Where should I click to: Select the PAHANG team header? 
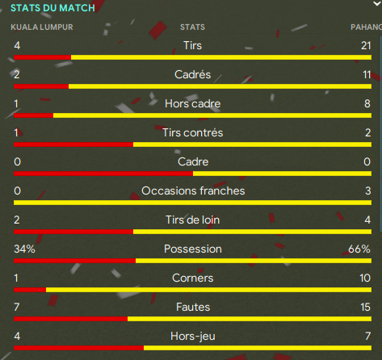click(x=366, y=27)
